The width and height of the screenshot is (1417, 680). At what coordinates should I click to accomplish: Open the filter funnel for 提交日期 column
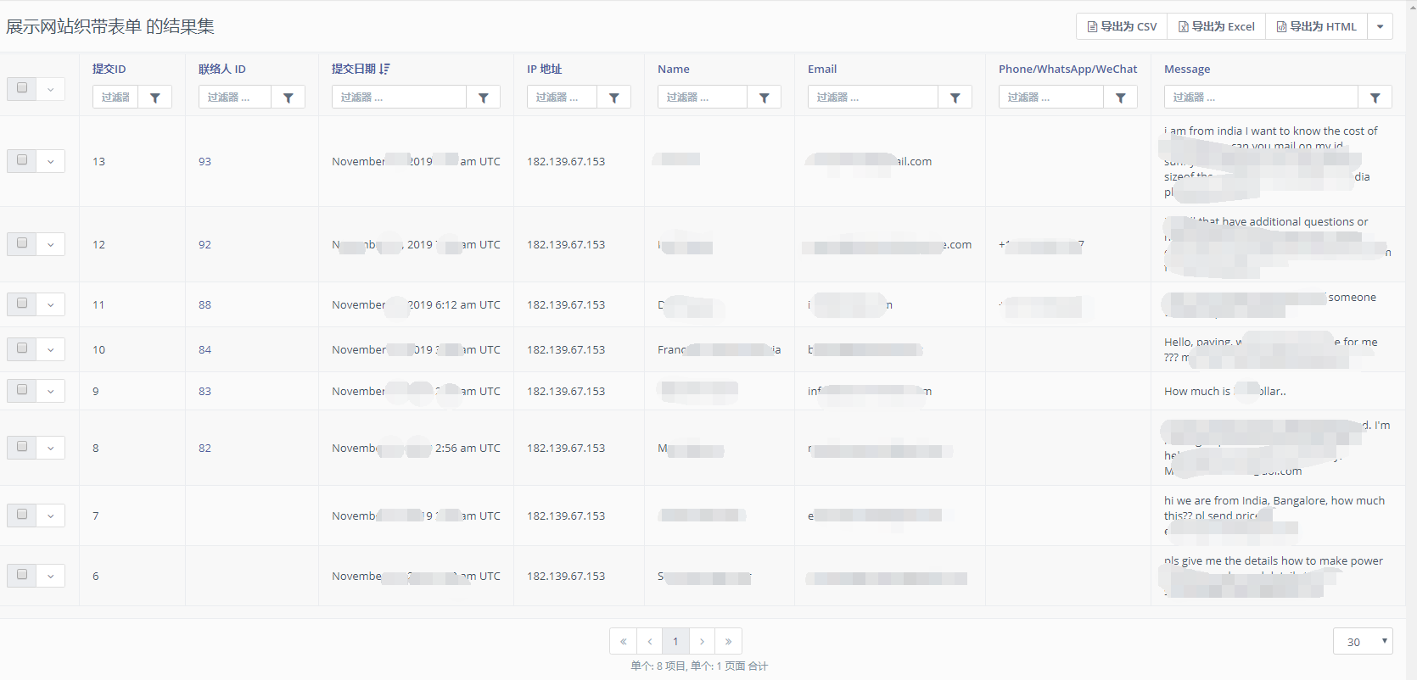484,98
